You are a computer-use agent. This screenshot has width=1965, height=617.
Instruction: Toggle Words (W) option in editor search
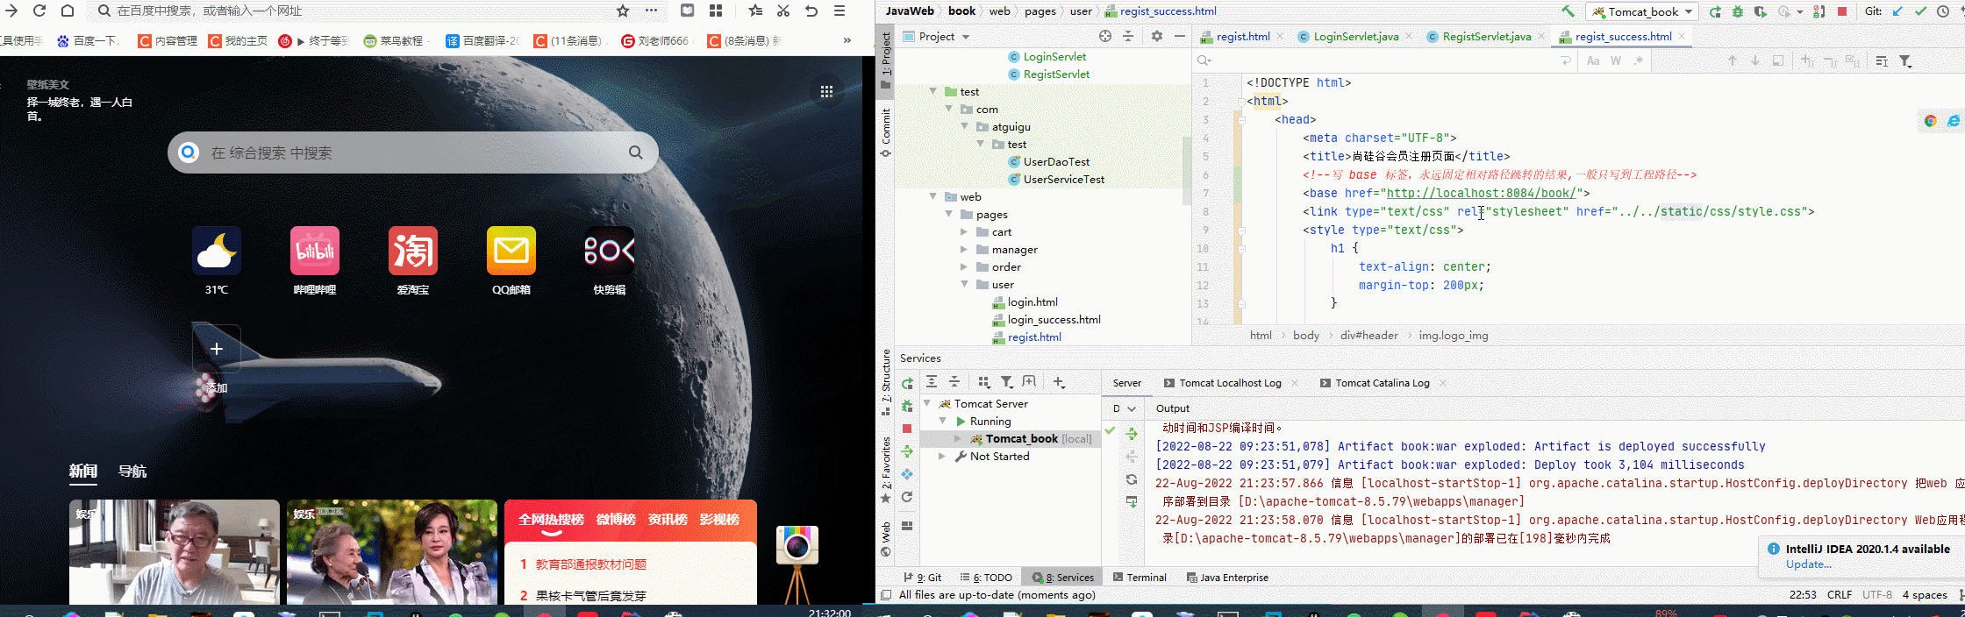pyautogui.click(x=1615, y=60)
